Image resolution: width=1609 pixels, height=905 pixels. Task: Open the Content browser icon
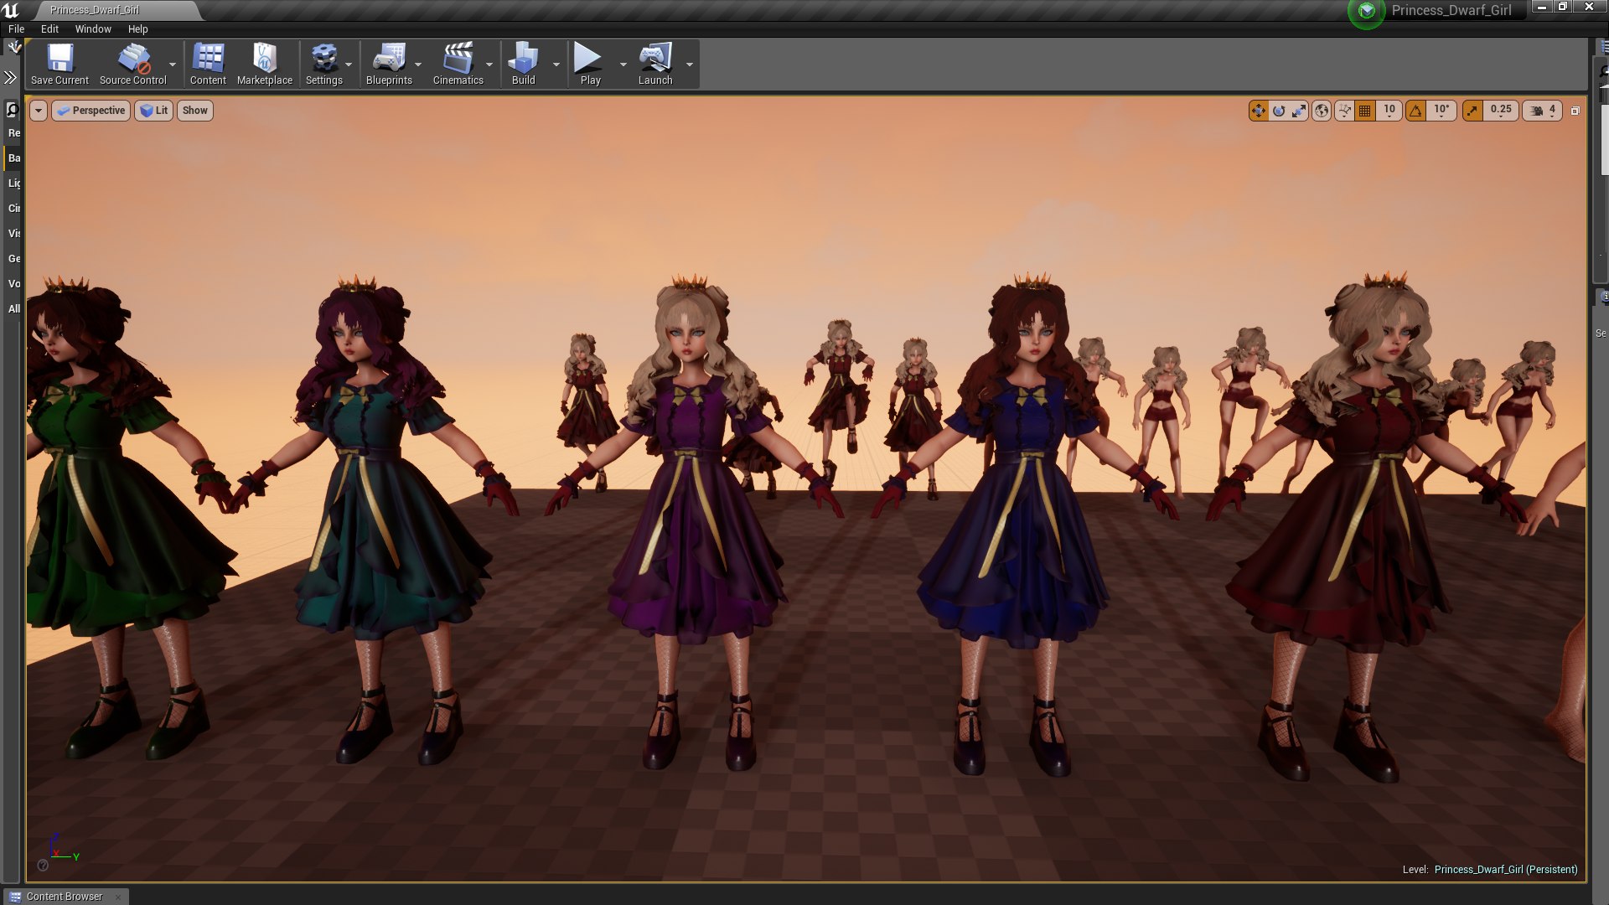[208, 64]
